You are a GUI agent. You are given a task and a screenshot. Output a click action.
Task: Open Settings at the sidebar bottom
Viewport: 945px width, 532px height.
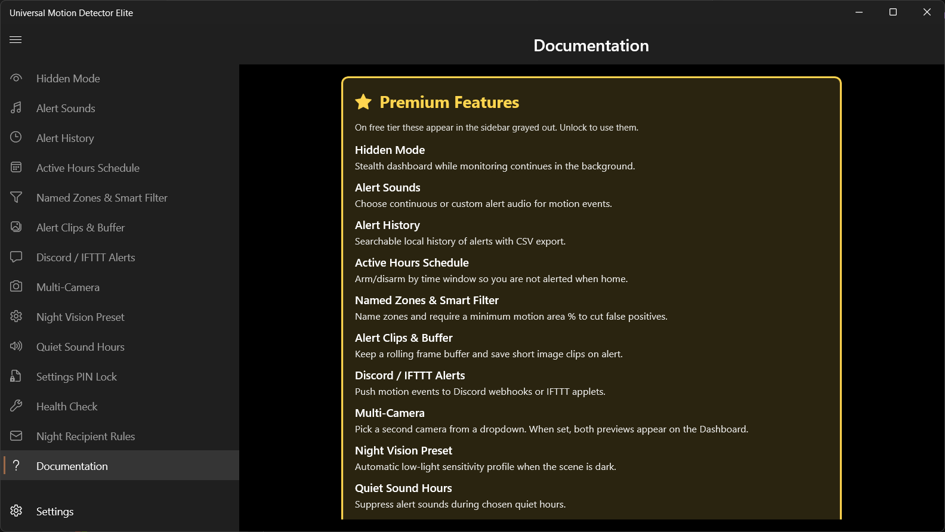tap(120, 511)
